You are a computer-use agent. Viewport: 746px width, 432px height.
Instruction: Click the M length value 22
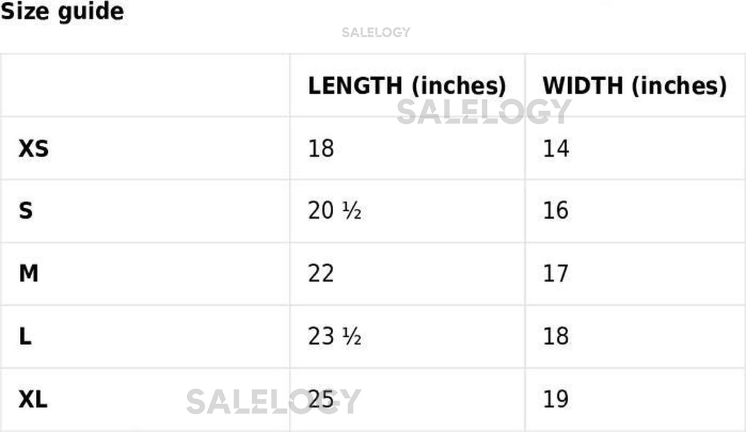point(321,273)
